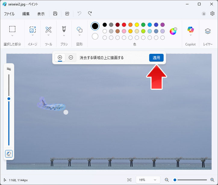This screenshot has width=218, height=185.
Task: Pick the lime green color swatch
Action: pyautogui.click(x=143, y=31)
